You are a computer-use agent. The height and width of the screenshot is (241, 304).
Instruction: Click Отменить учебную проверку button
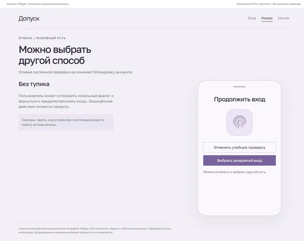[x=239, y=147]
